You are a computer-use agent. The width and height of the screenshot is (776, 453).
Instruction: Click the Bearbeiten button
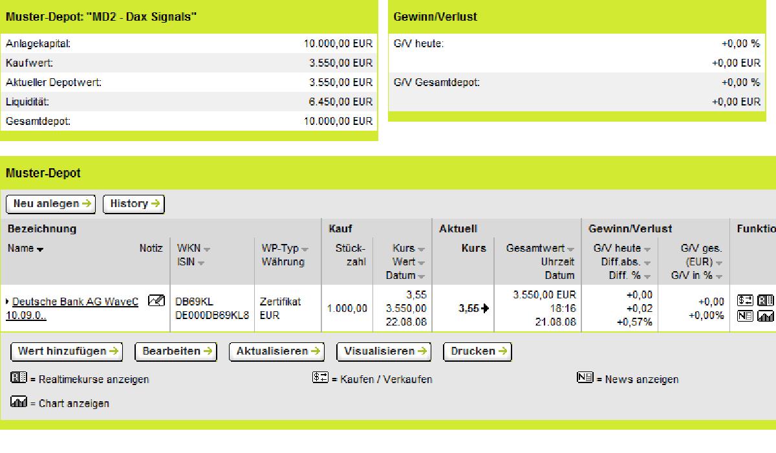click(176, 351)
